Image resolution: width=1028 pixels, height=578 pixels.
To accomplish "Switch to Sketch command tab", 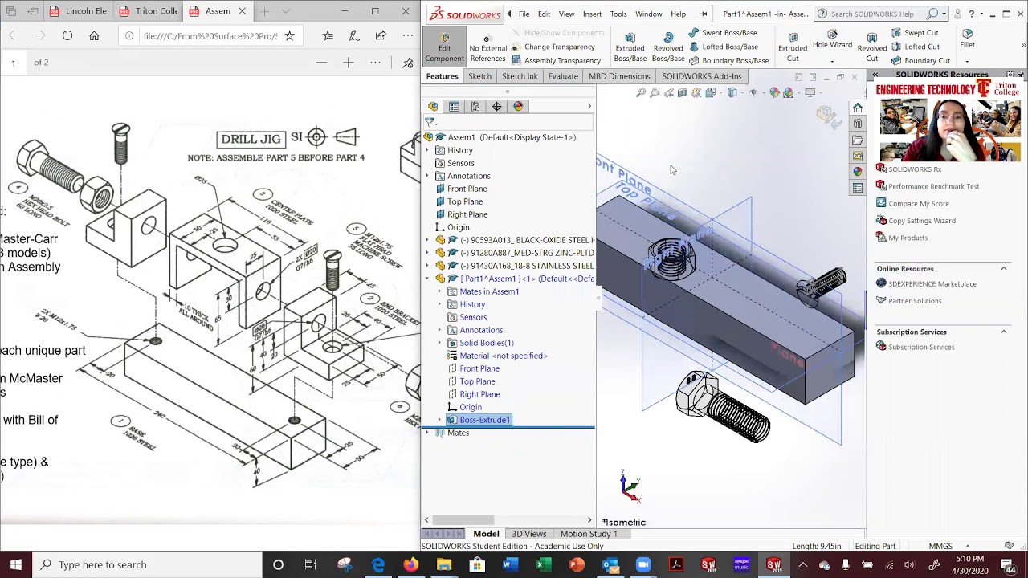I will (479, 76).
